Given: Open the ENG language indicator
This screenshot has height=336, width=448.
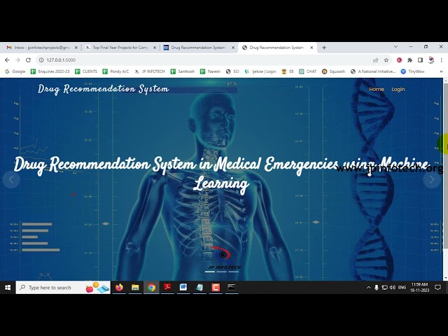Looking at the screenshot, I should (x=402, y=288).
